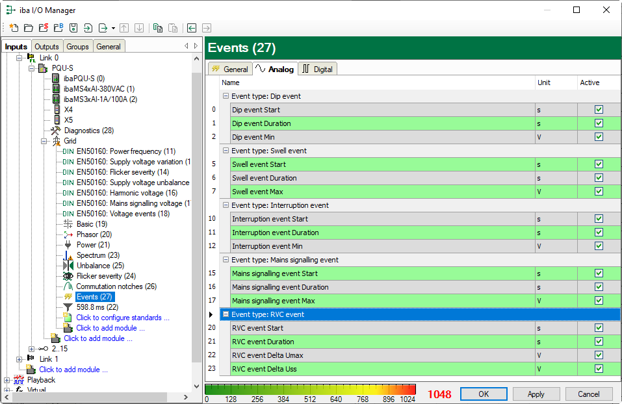Click the folder icon with red S
The image size is (622, 404).
(44, 28)
